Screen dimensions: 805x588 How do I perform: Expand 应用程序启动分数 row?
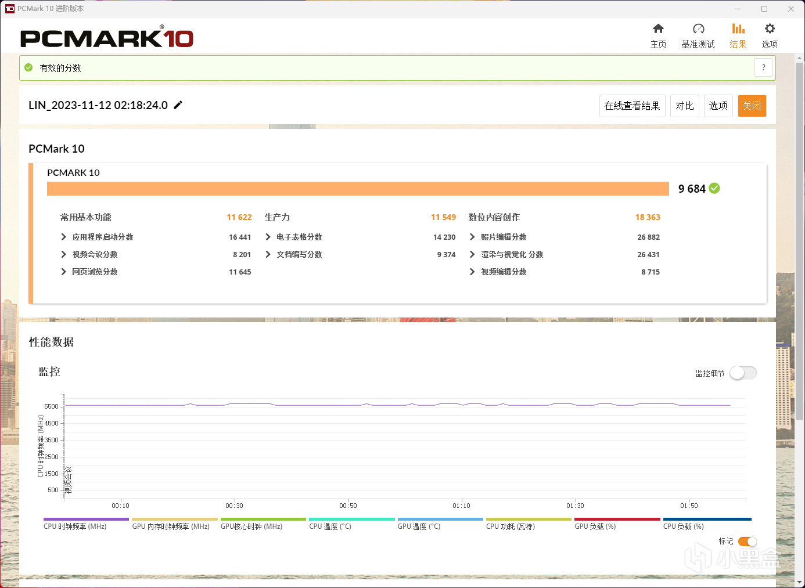64,237
